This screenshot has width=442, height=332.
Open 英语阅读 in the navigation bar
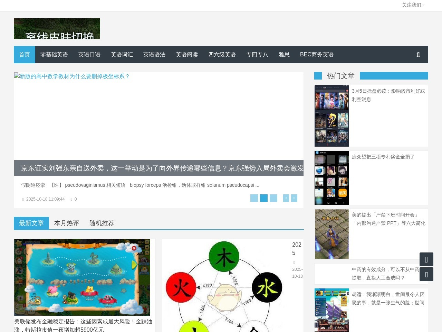[187, 55]
